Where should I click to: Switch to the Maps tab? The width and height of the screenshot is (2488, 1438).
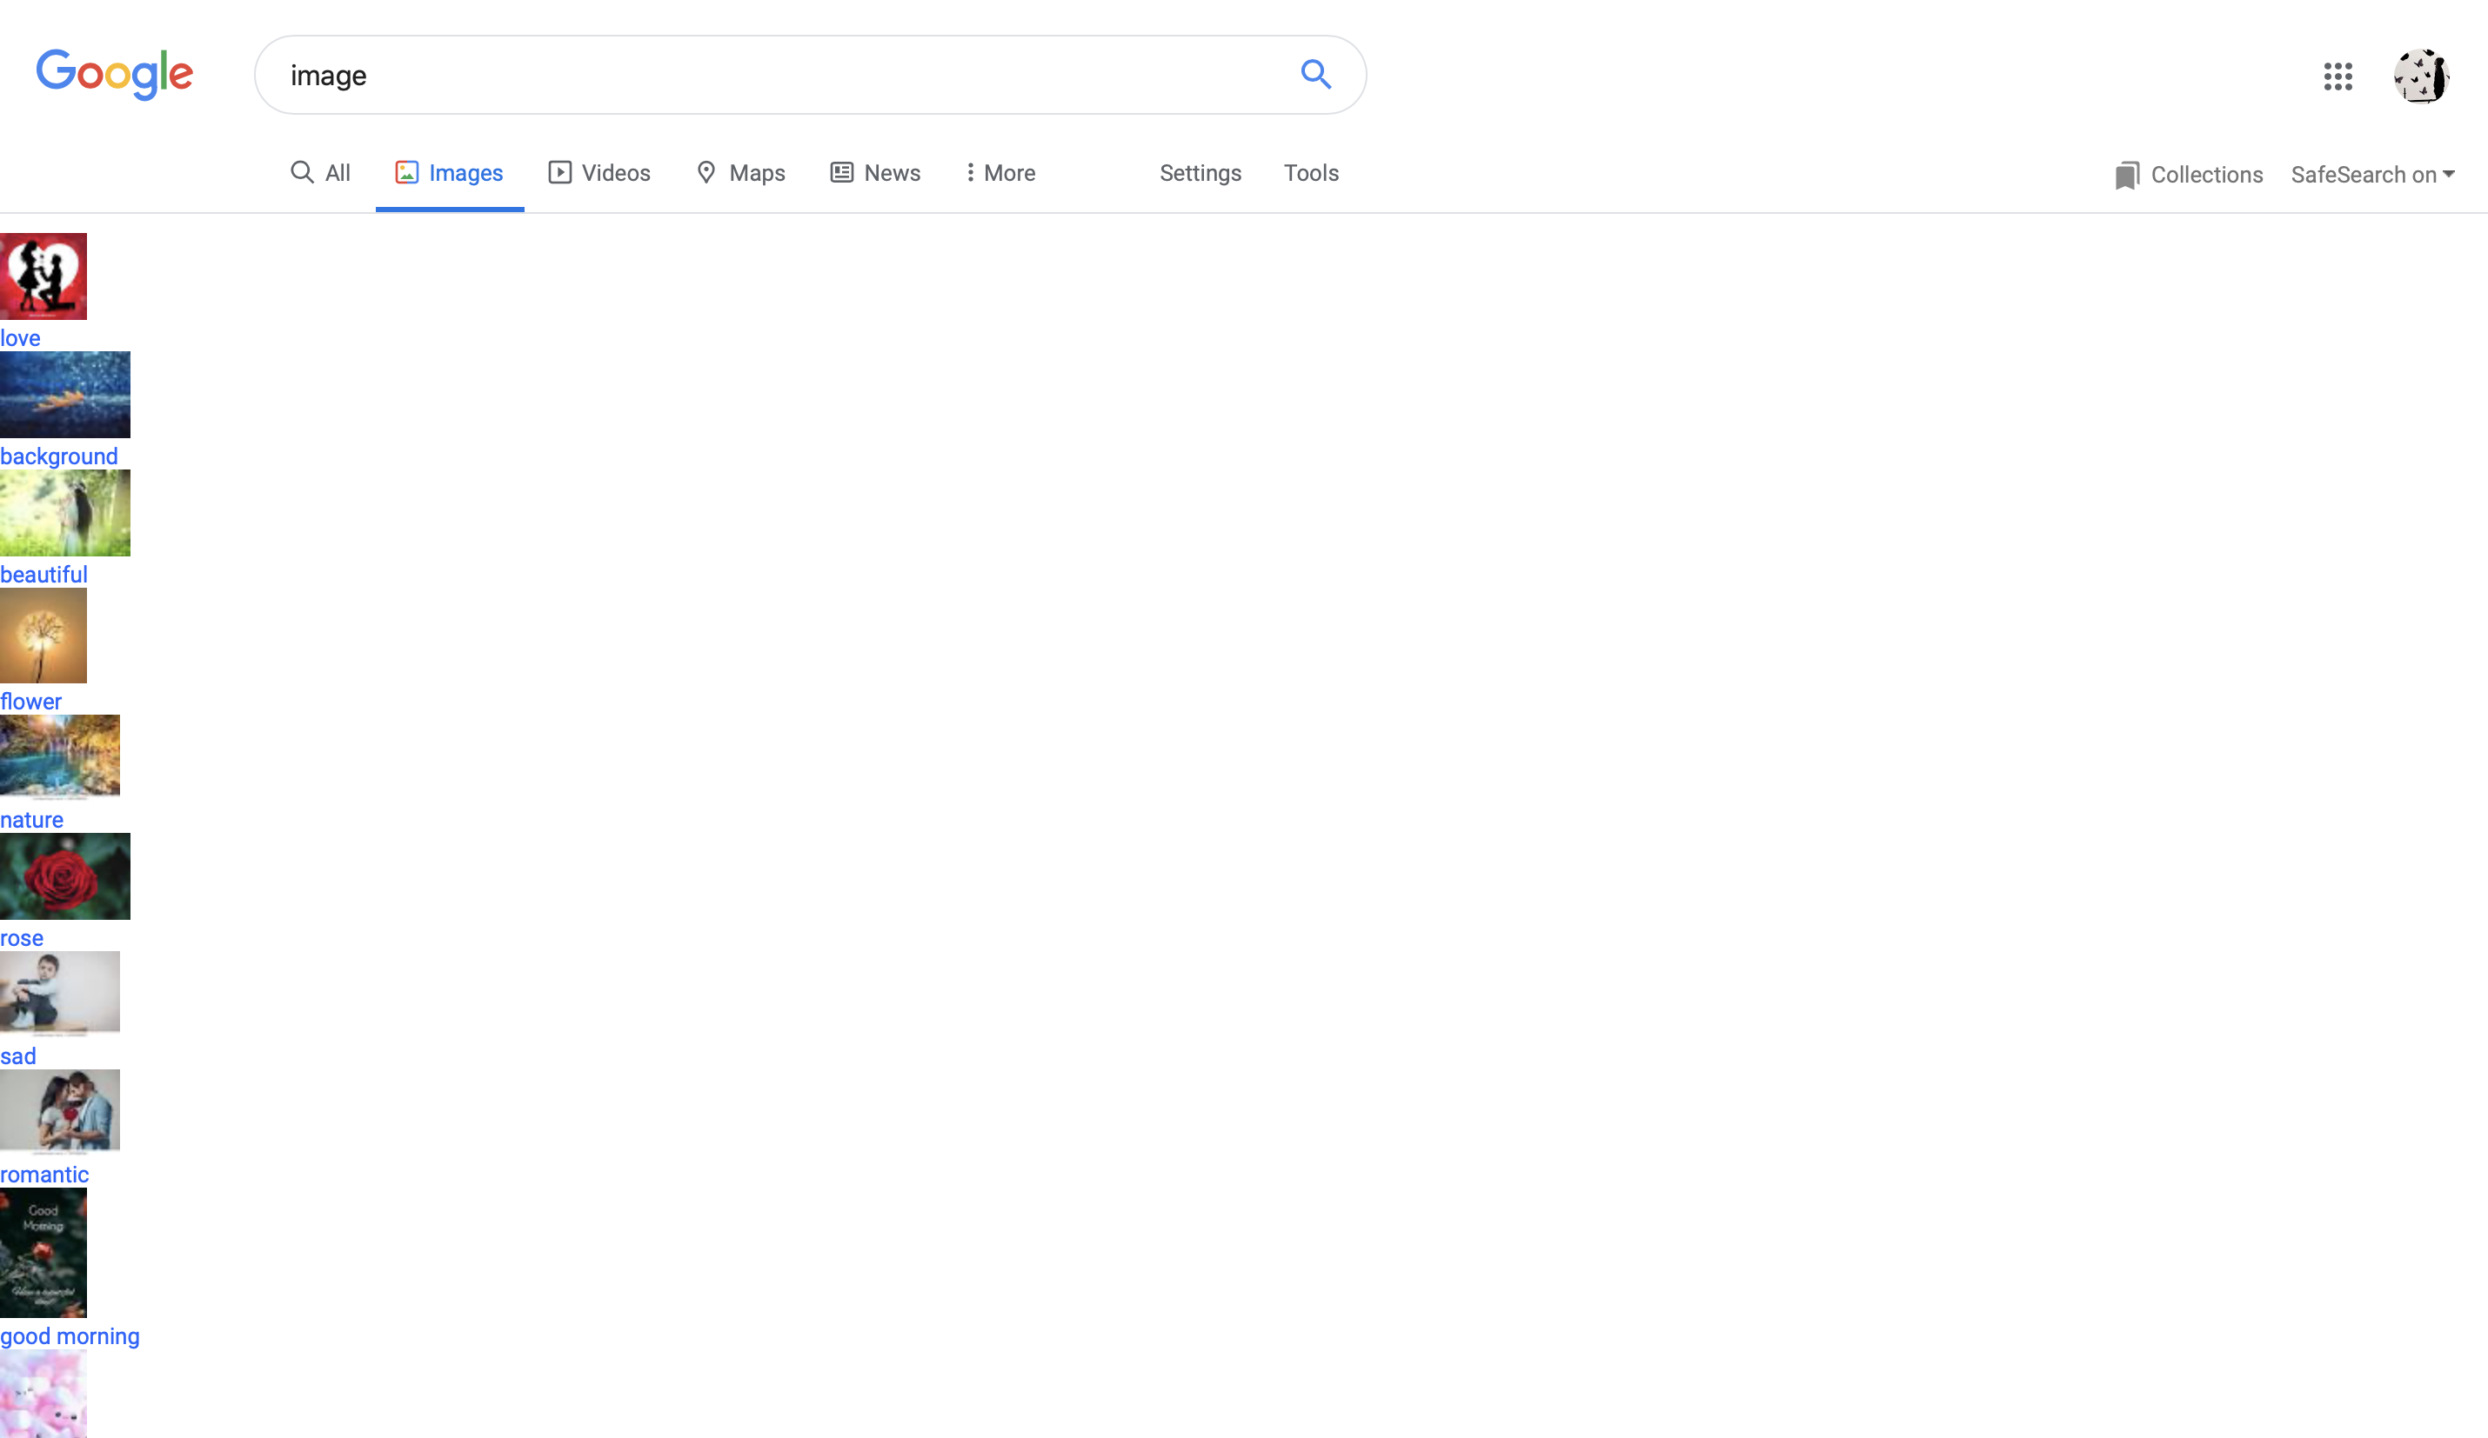point(740,173)
